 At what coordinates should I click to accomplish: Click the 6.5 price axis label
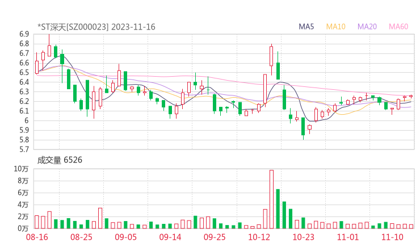tap(24, 72)
